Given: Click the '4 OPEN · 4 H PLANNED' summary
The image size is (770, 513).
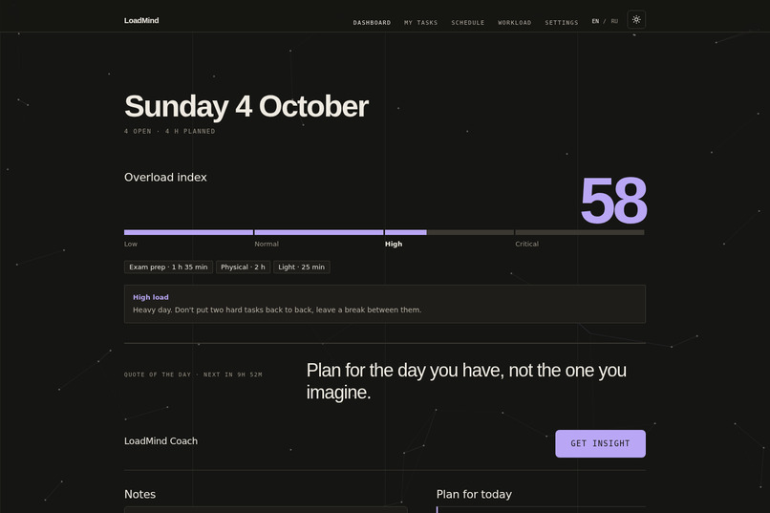Looking at the screenshot, I should click(170, 132).
